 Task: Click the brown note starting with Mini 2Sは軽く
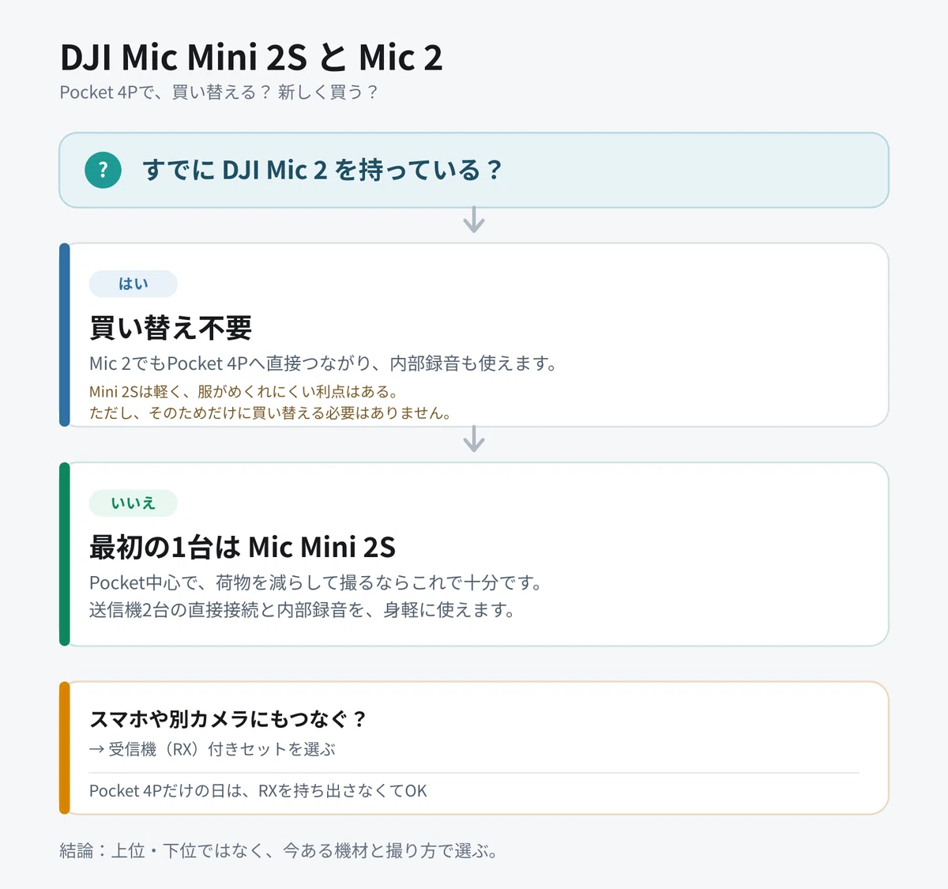(270, 402)
